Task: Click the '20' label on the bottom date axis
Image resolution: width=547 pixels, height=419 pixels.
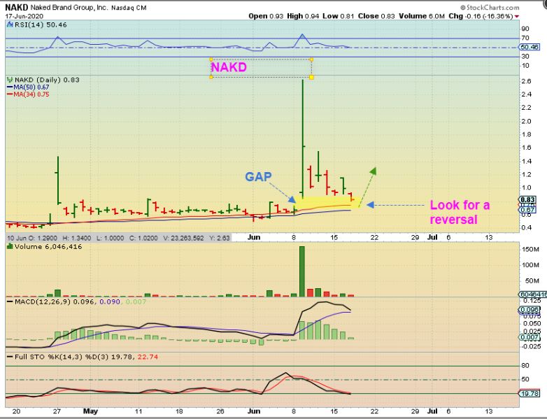Action: [x=16, y=411]
